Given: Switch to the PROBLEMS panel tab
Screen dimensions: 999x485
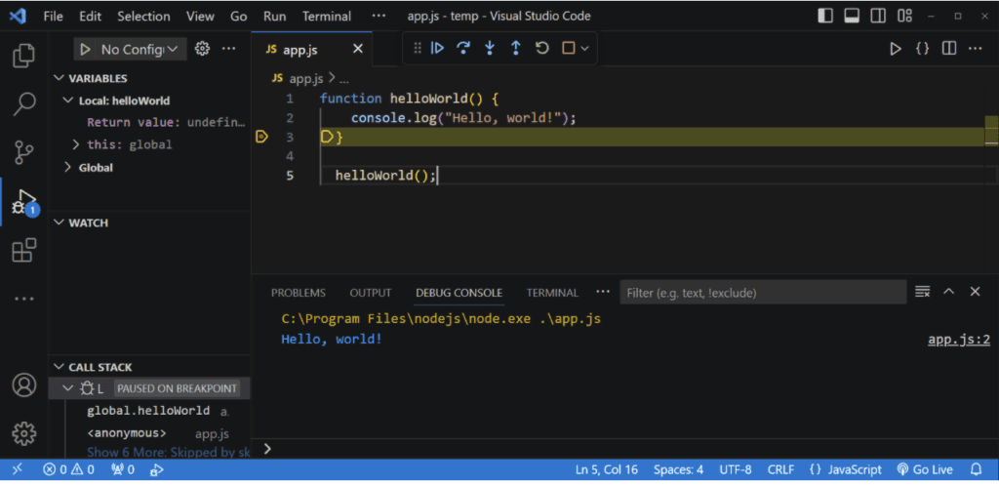Looking at the screenshot, I should point(298,293).
